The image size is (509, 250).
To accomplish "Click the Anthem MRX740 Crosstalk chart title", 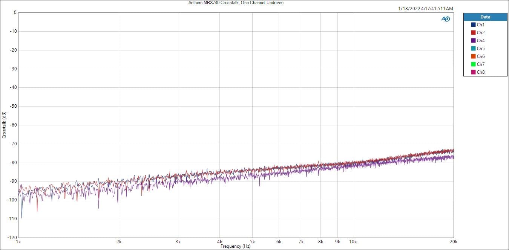I will pos(236,3).
